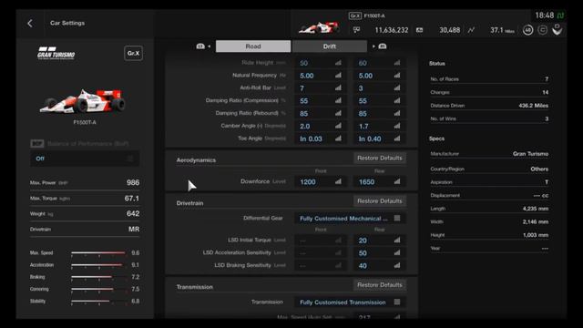The height and width of the screenshot is (328, 583).
Task: Click the mileage points icon beside 30,488
Action: (x=419, y=30)
